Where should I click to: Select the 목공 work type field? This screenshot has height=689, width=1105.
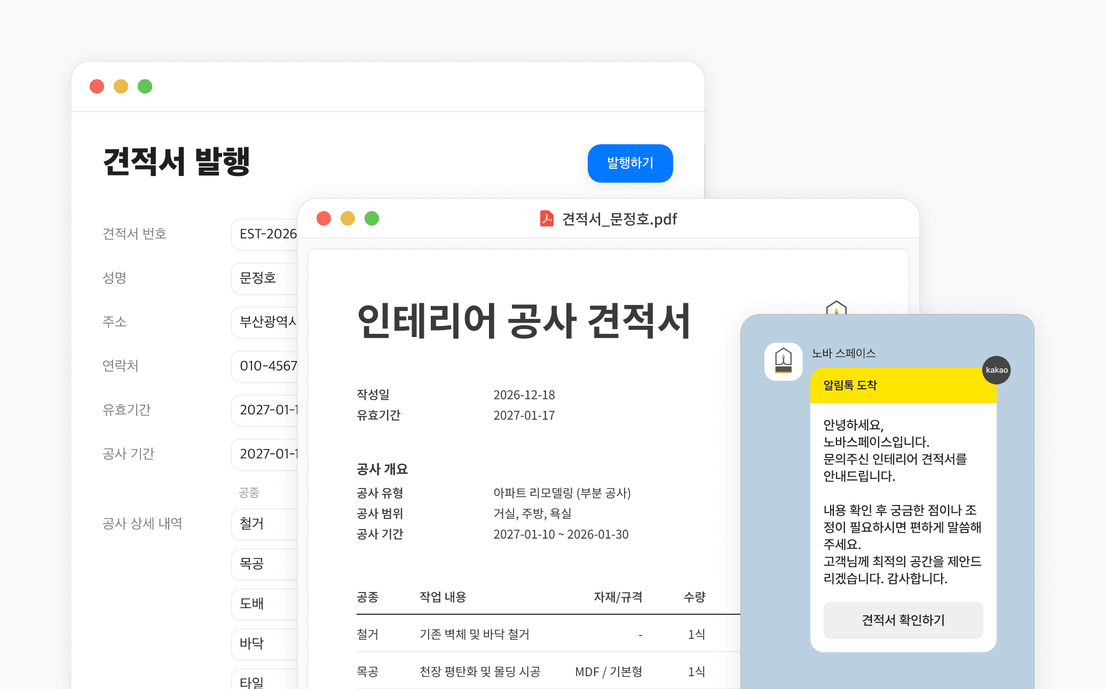coord(265,564)
